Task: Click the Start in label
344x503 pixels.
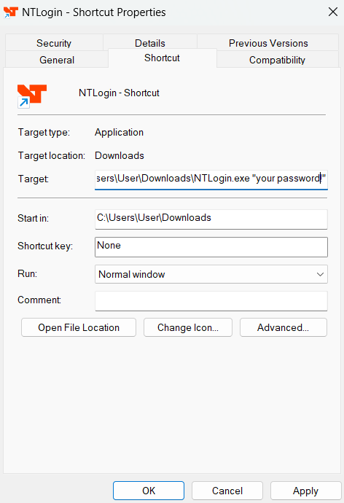Action: (33, 219)
